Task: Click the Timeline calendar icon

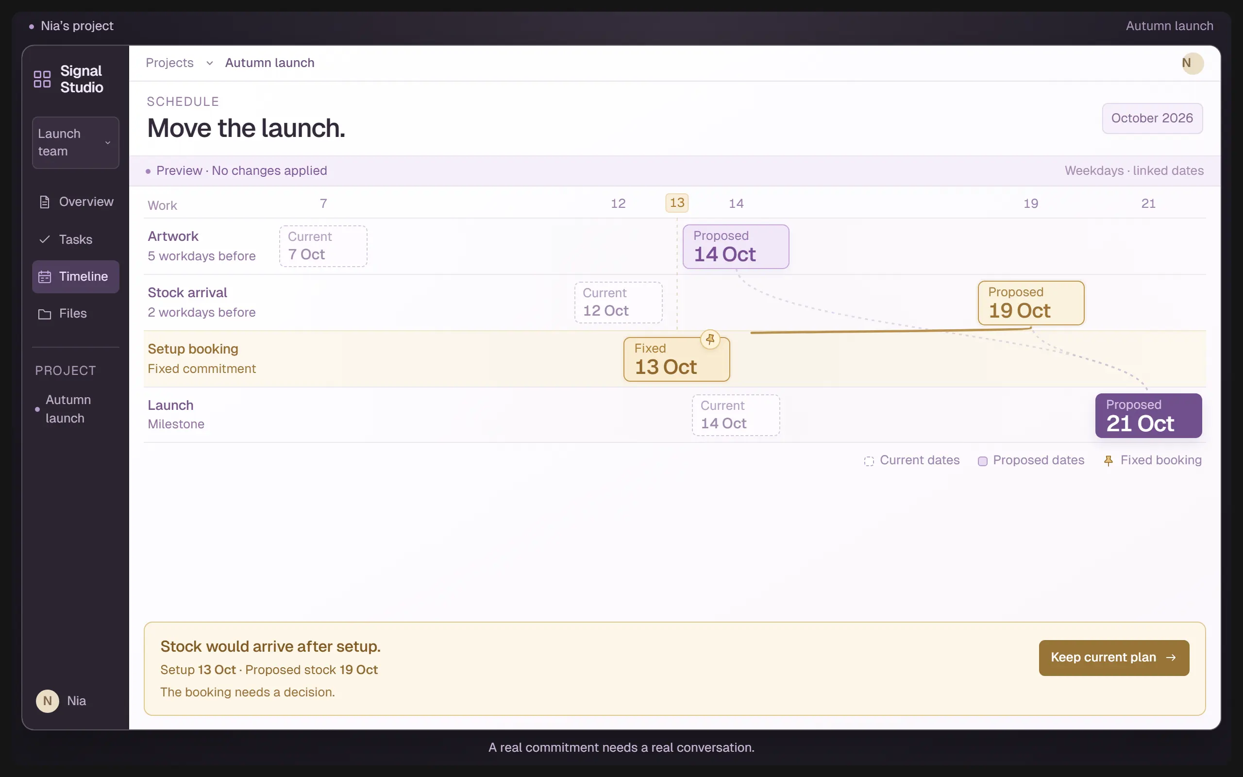Action: 45,276
